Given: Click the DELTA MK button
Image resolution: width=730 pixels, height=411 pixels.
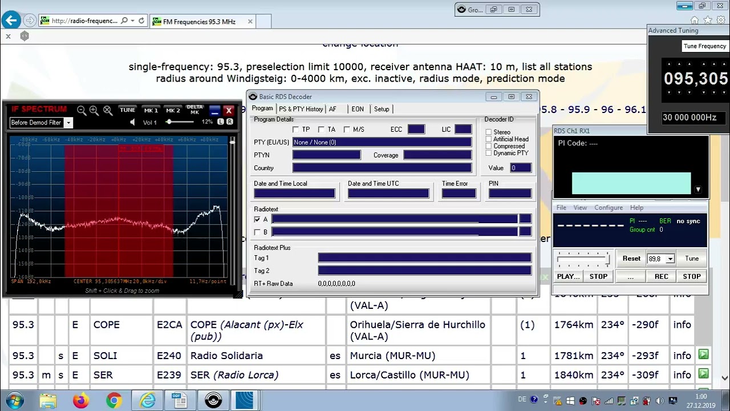Looking at the screenshot, I should [x=194, y=110].
